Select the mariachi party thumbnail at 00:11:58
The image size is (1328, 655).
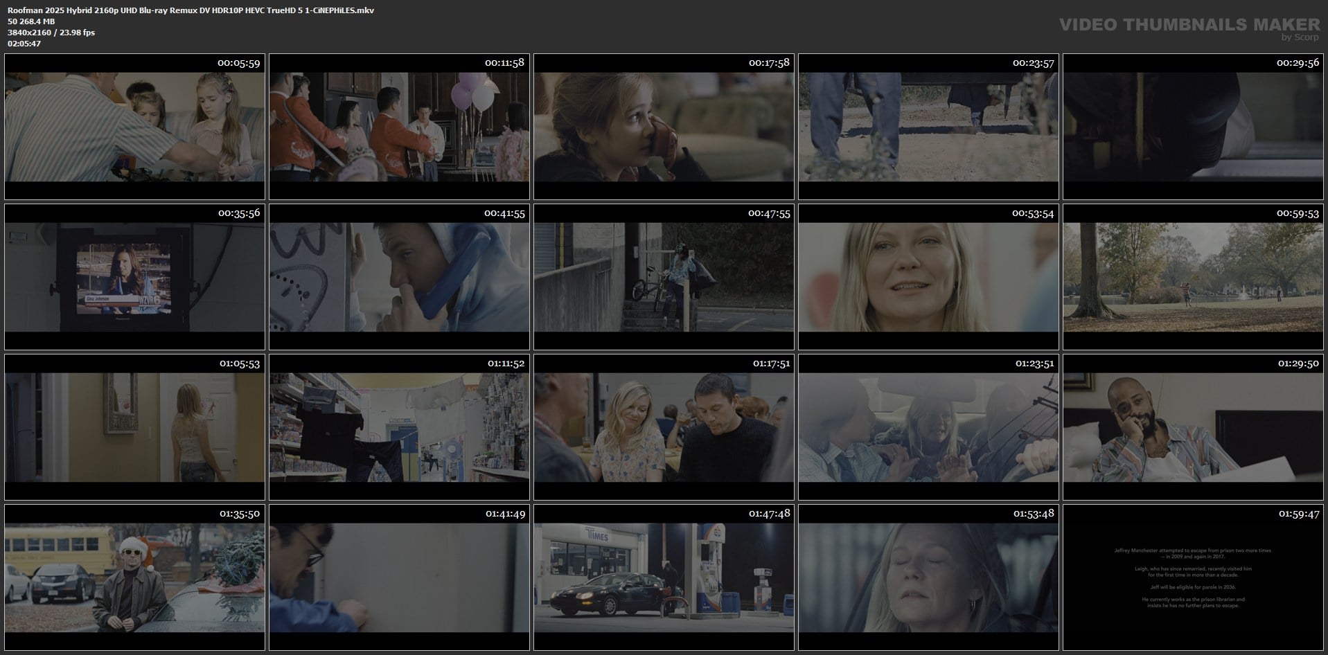(399, 127)
